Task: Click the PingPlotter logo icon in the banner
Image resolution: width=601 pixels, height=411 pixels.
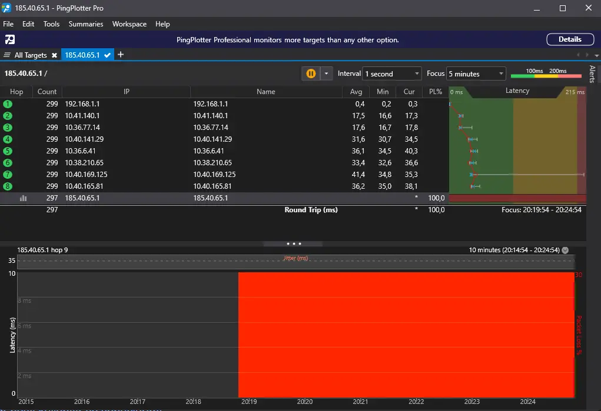Action: (x=10, y=39)
